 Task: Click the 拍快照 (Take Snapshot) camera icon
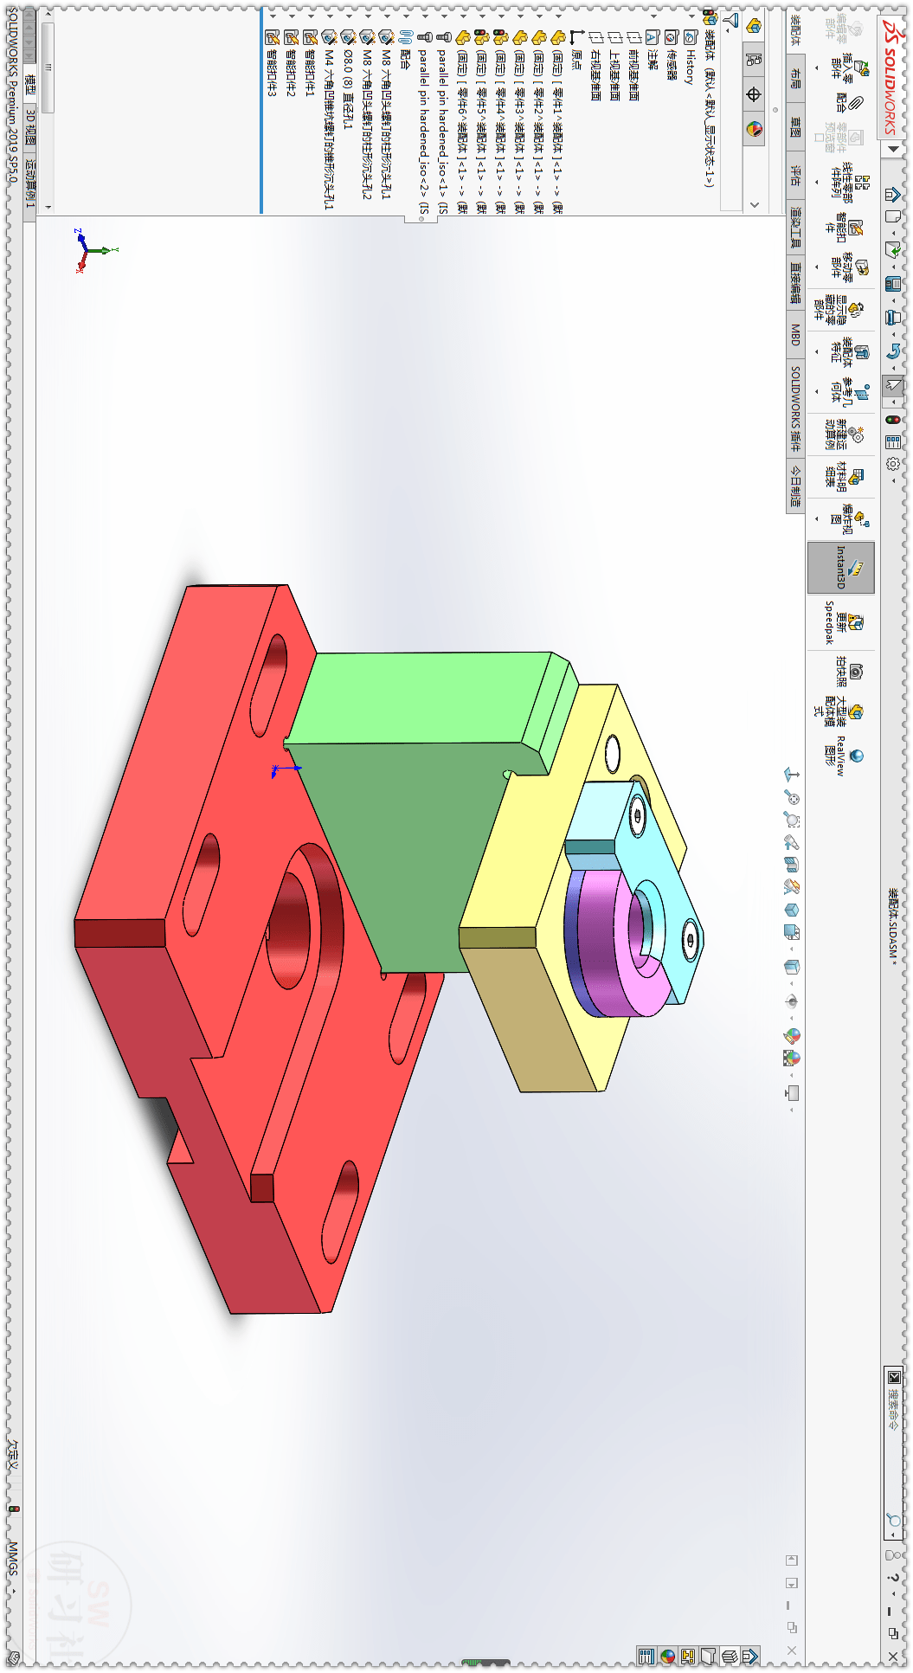855,672
